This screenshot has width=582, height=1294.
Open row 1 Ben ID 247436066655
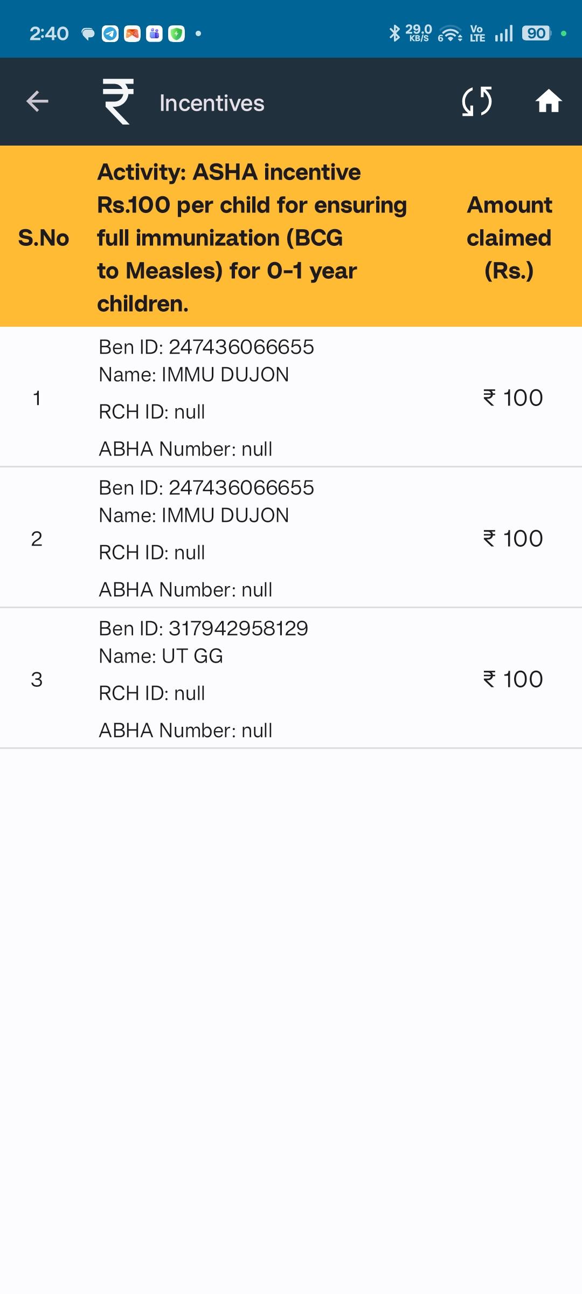pyautogui.click(x=291, y=397)
